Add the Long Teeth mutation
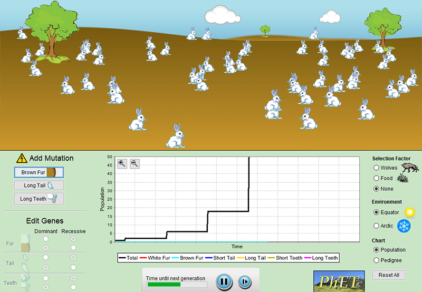422x292 pixels. point(39,199)
